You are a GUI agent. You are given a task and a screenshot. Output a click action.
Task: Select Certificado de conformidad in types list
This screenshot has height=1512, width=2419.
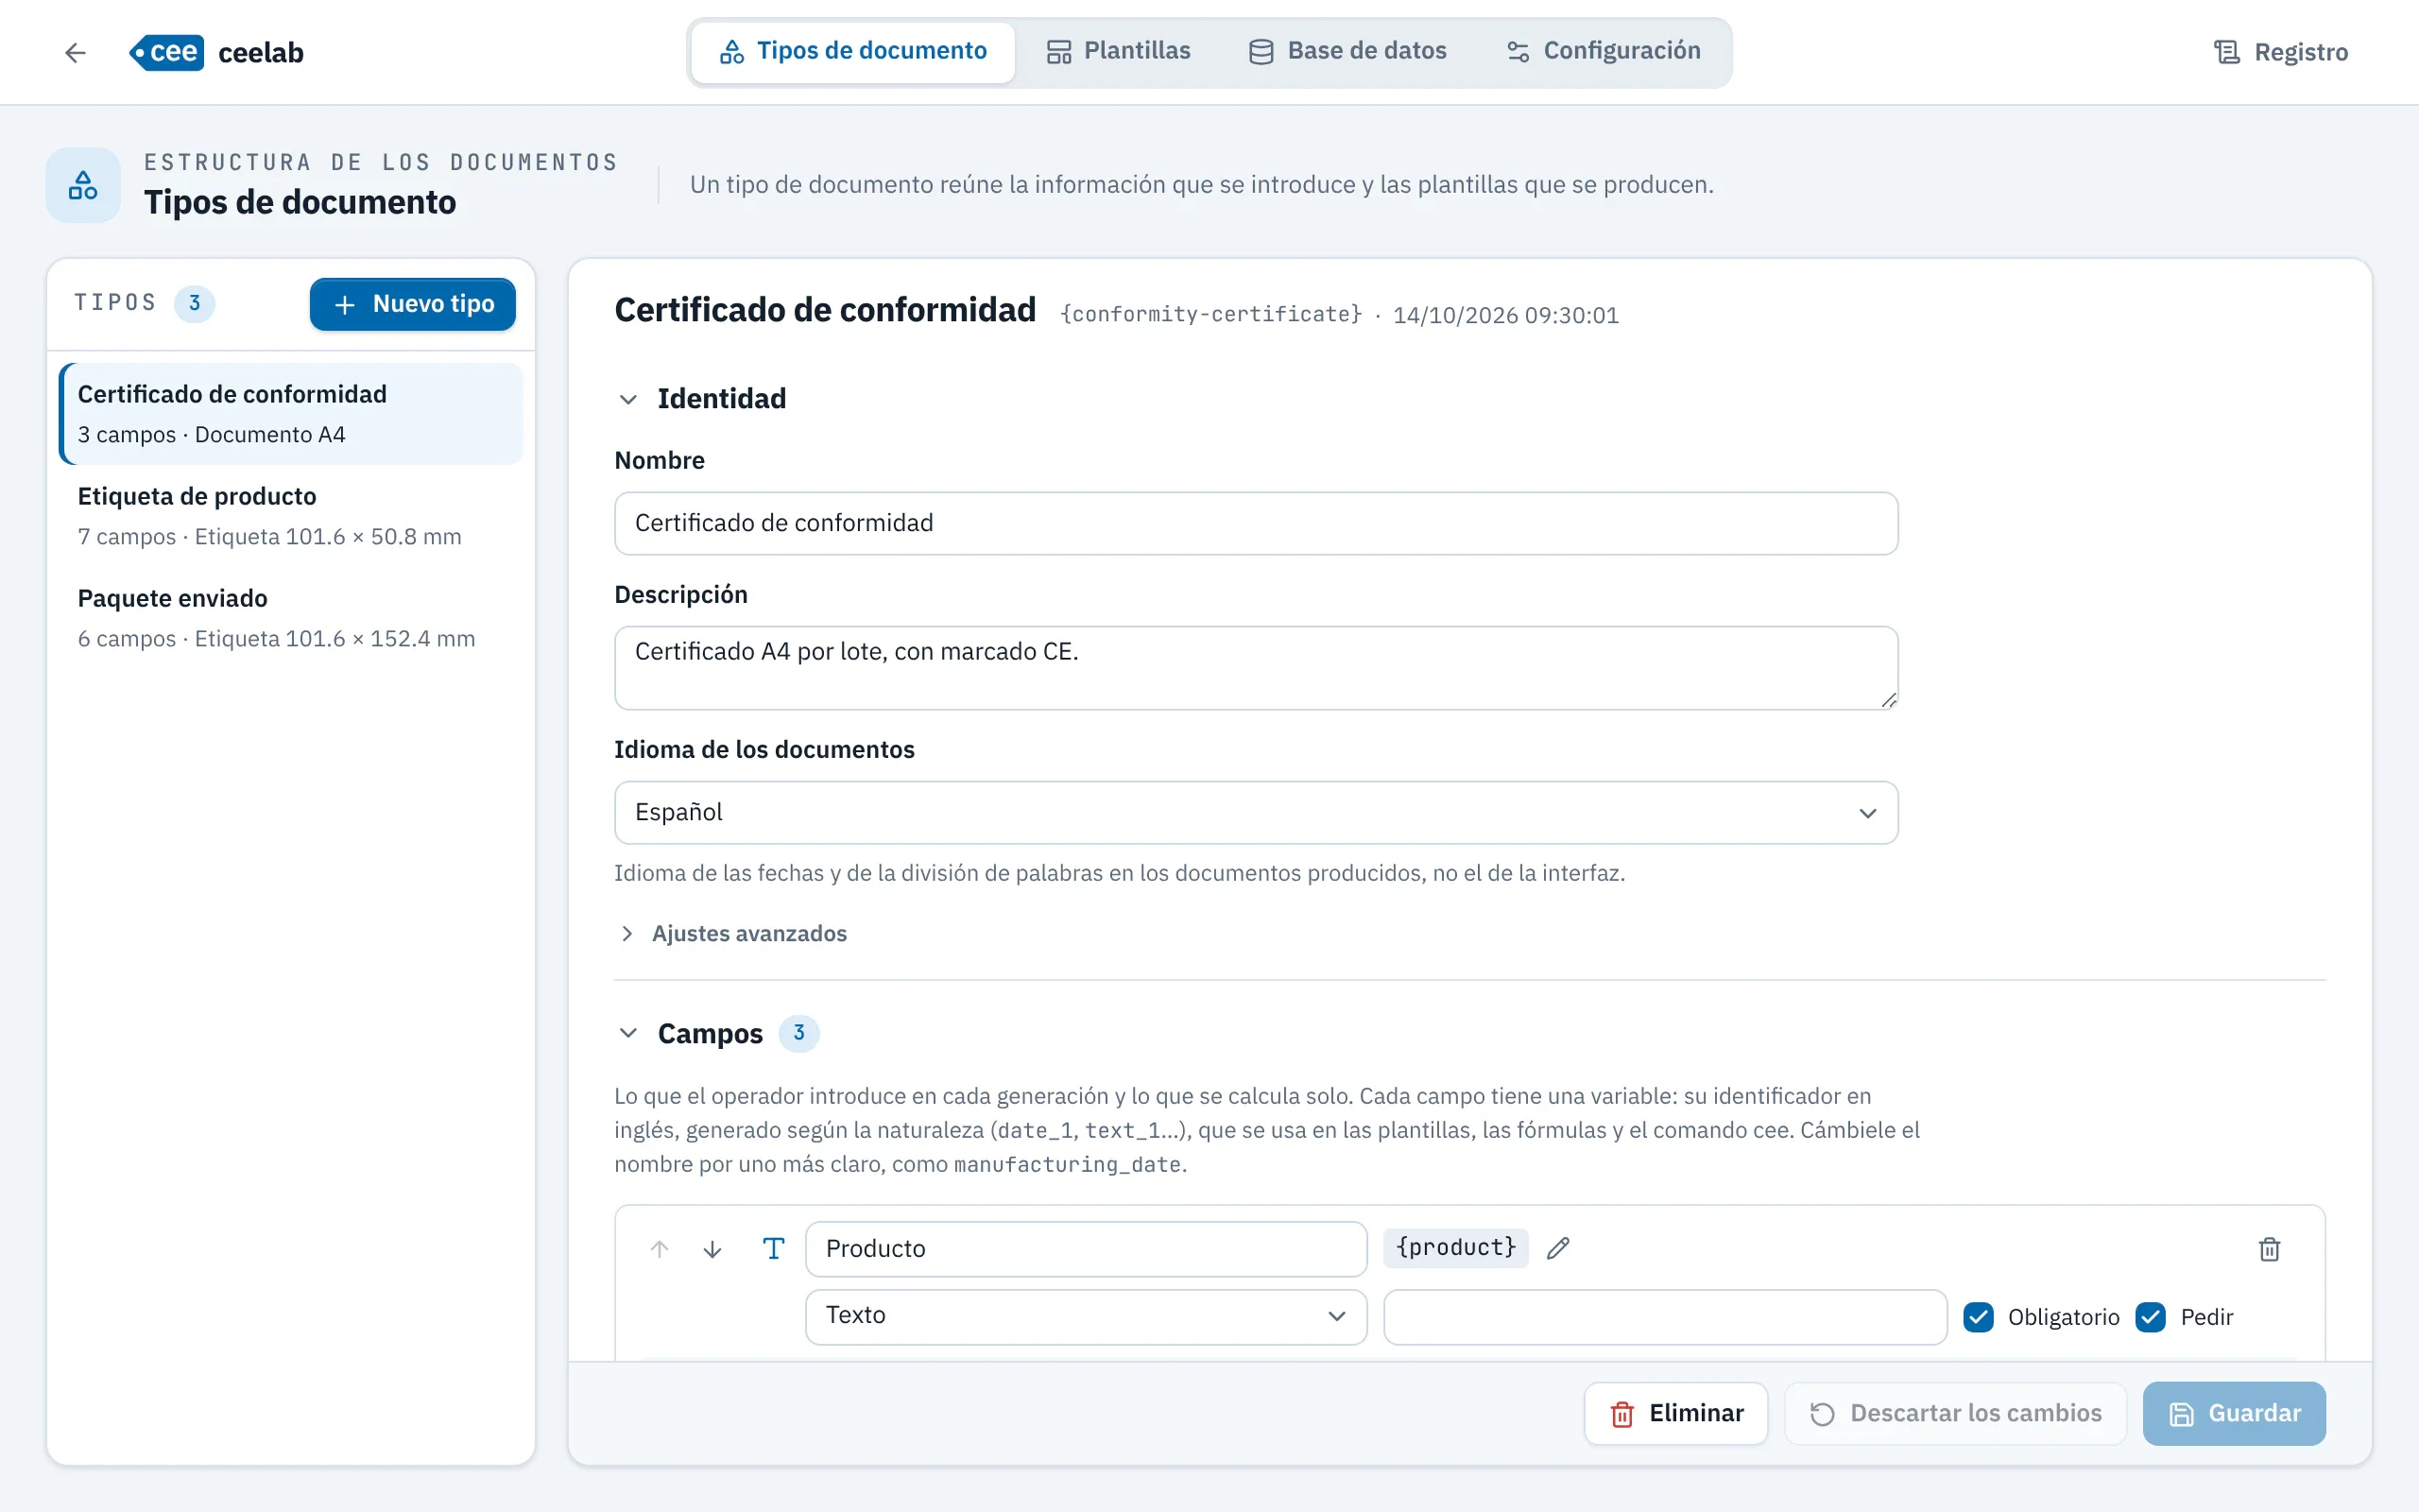click(x=291, y=413)
